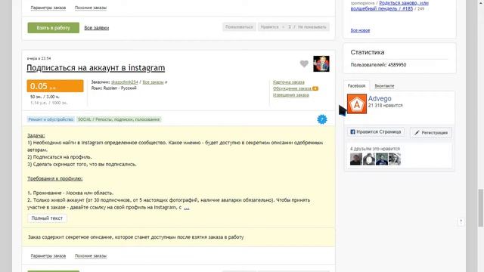Click the 'Регистрация' button in Facebook widget
The height and width of the screenshot is (272, 484).
[x=431, y=133]
